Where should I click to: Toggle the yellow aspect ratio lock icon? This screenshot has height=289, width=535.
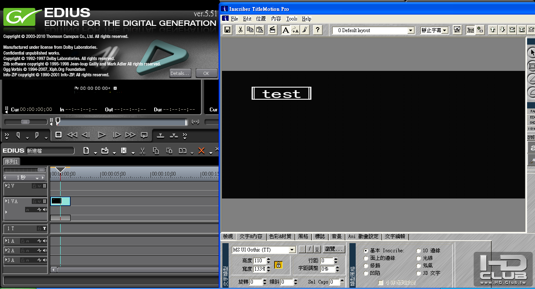278,265
